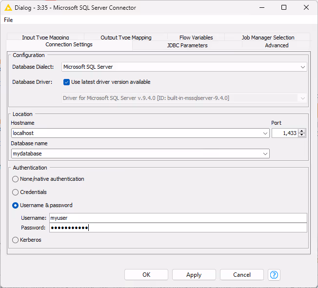The height and width of the screenshot is (288, 318).
Task: Switch to Flow Variables tab
Action: point(196,38)
